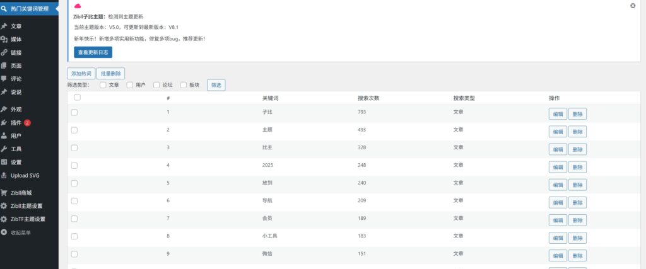Viewport: 646px width, 269px height.
Task: Tick the 文章 filter type checkbox
Action: [103, 84]
